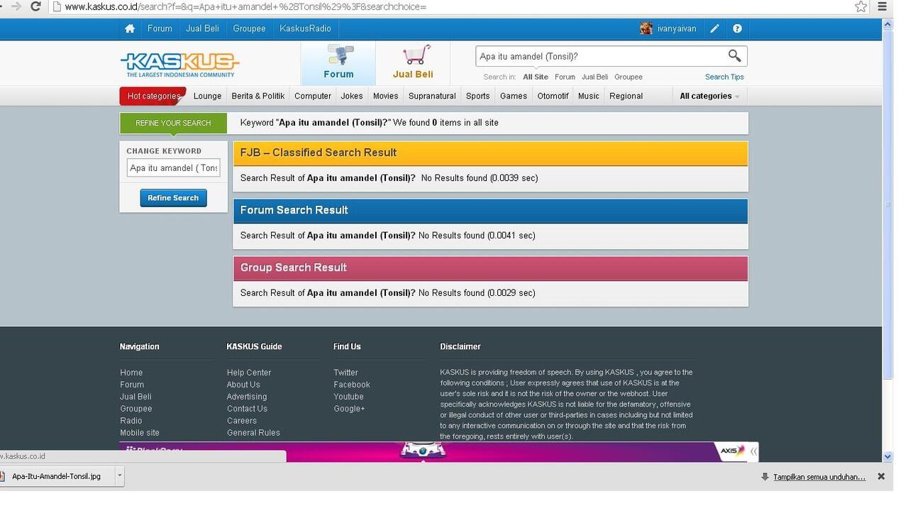The image size is (908, 513).
Task: Click the KASKUS logo
Action: (180, 65)
